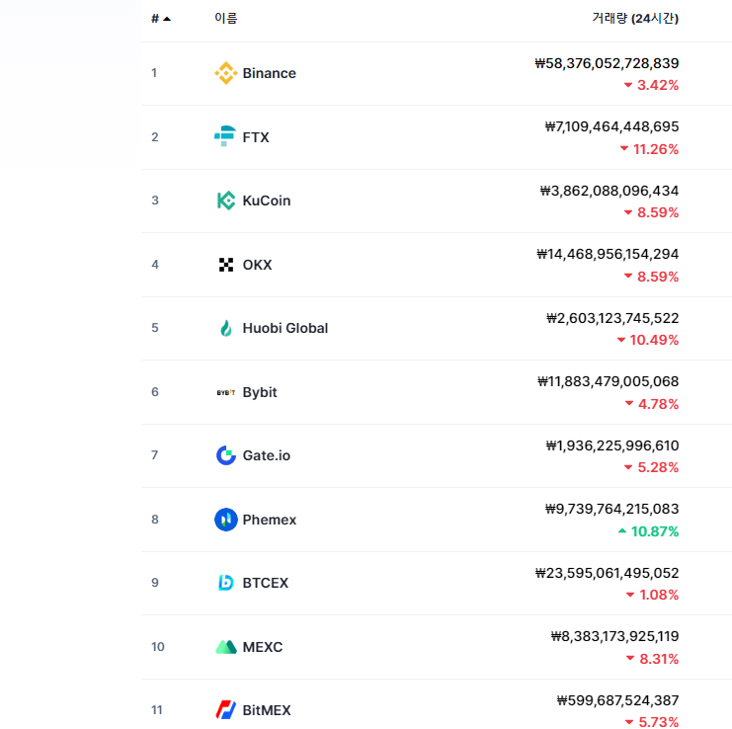
Task: Click the Gate.io logo icon
Action: 225,455
